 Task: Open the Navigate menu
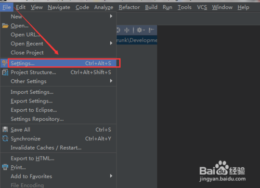pyautogui.click(x=59, y=7)
